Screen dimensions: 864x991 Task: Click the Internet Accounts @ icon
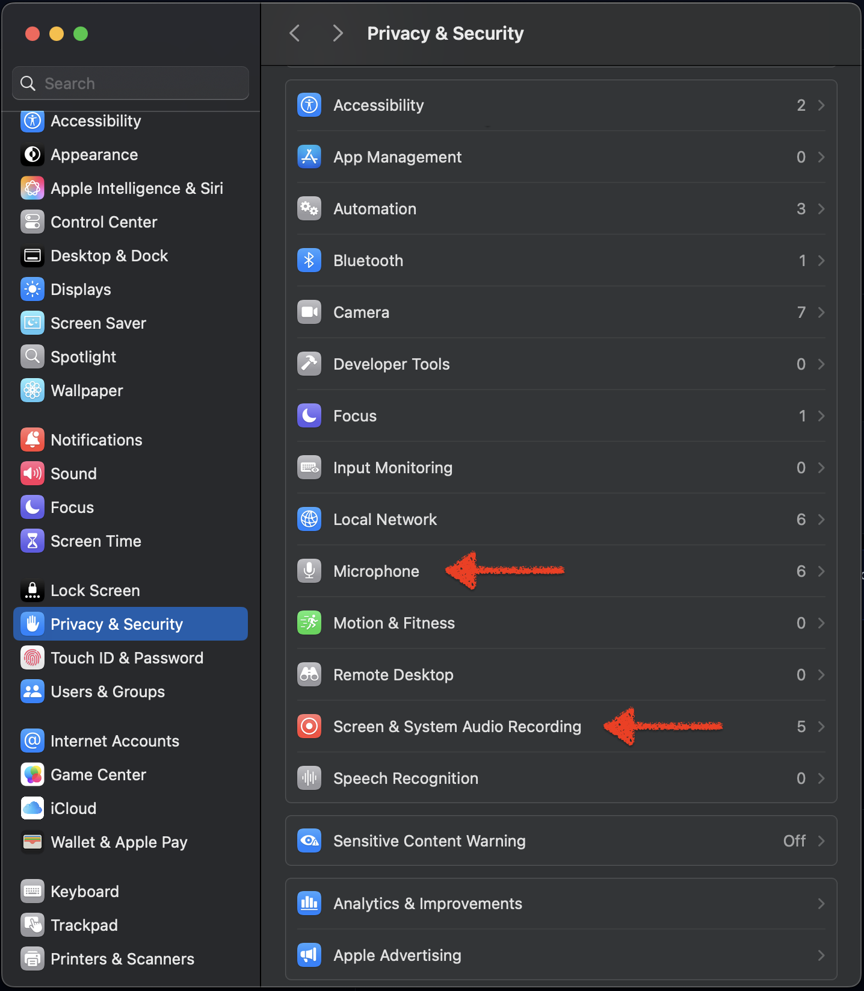click(x=32, y=741)
